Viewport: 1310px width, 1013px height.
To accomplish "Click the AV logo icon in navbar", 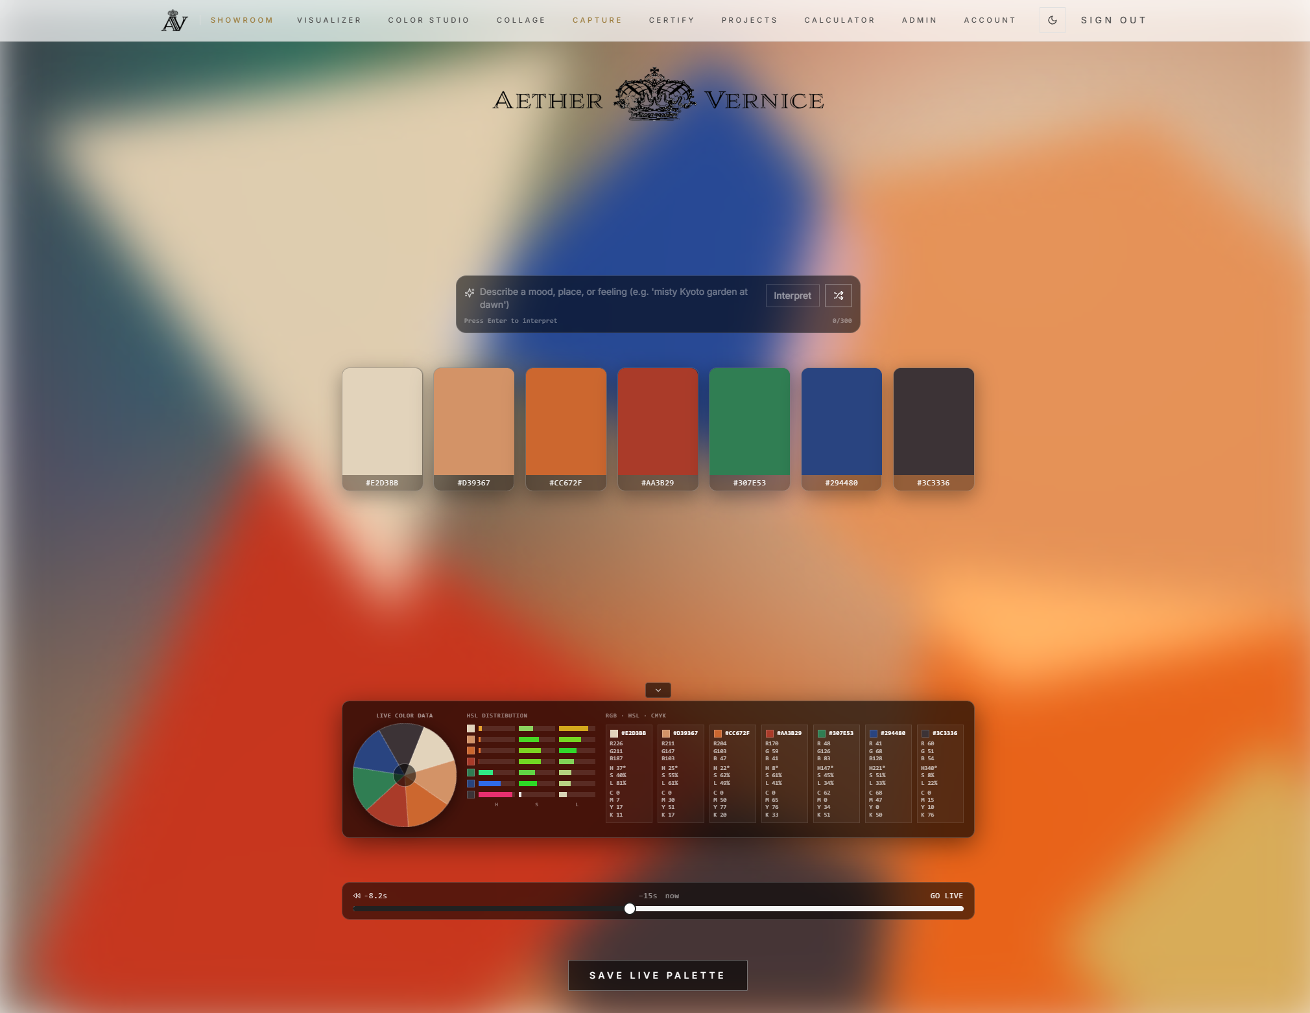I will 174,20.
